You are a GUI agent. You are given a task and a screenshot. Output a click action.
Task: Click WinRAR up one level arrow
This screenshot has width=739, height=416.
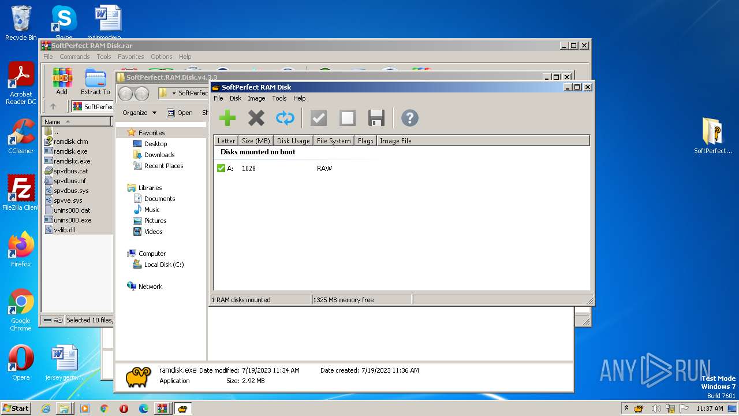tap(53, 106)
